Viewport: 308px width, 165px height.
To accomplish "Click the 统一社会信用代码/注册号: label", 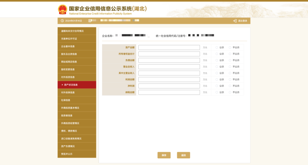I will point(171,36).
